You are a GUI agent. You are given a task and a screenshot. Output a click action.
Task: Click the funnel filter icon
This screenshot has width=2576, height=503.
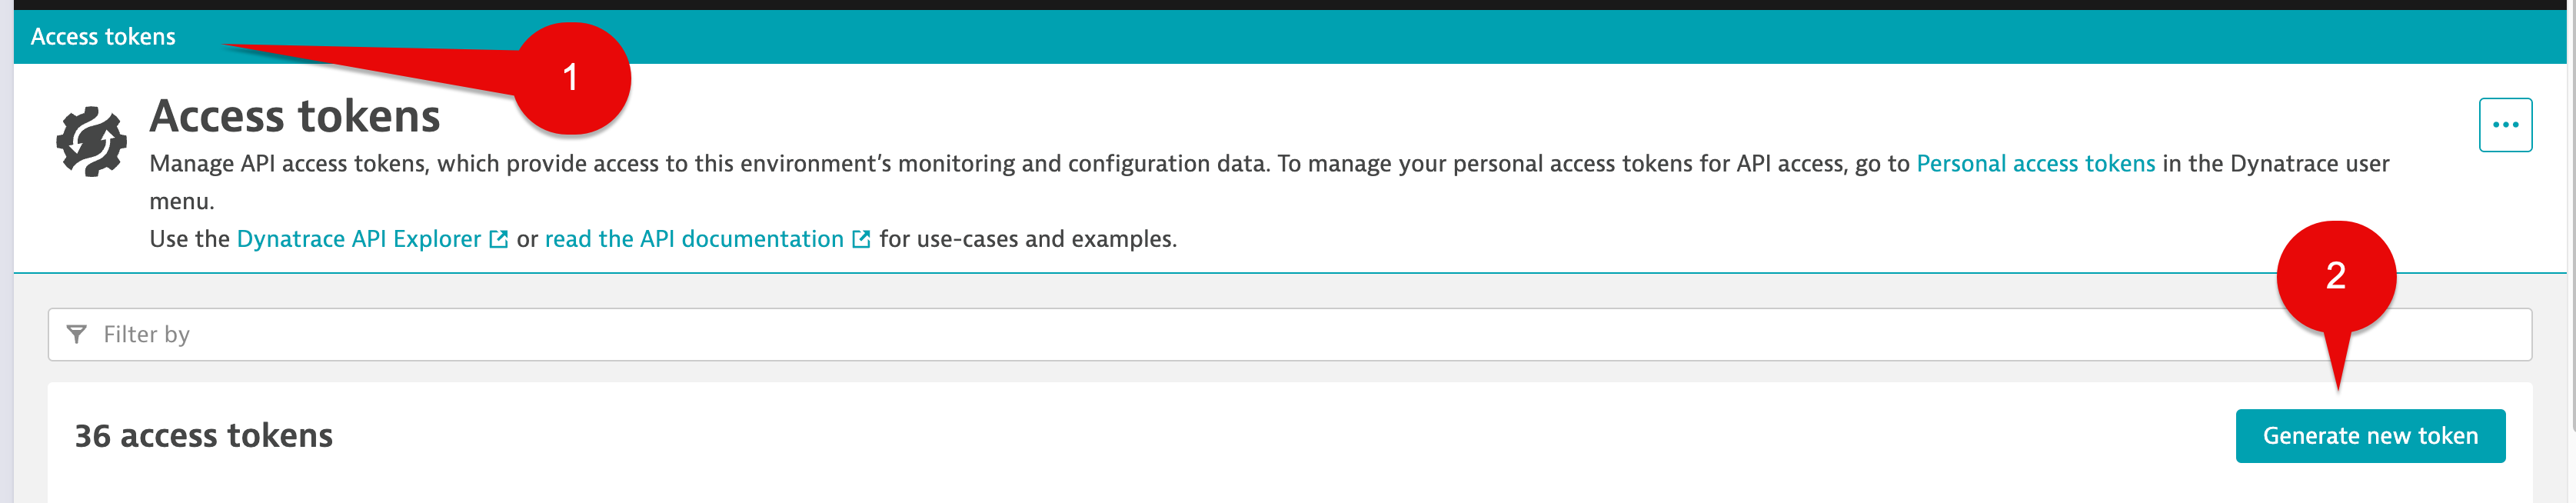pos(76,334)
